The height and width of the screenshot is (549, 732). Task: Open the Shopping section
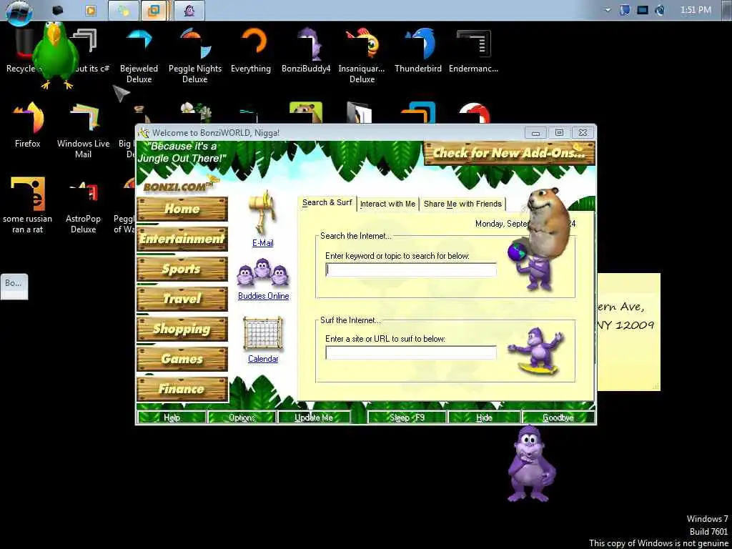[182, 329]
